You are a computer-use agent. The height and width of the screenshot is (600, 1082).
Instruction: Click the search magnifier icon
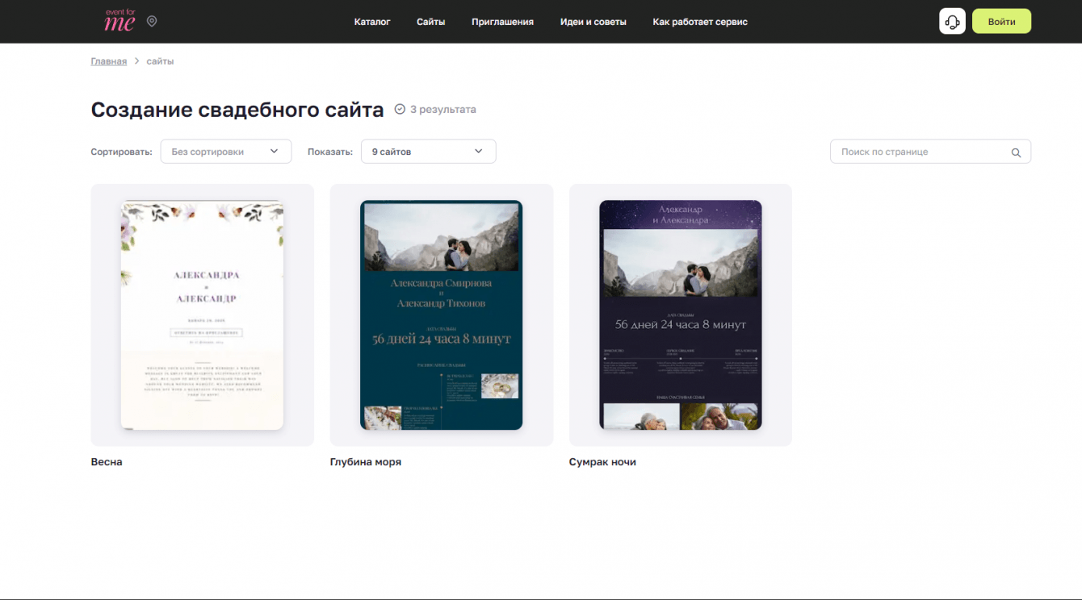tap(1017, 152)
